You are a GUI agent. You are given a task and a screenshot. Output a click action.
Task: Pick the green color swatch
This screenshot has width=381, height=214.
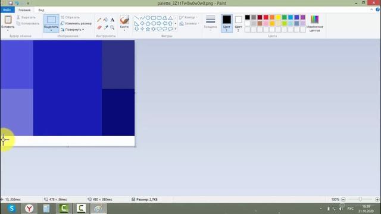(x=285, y=17)
